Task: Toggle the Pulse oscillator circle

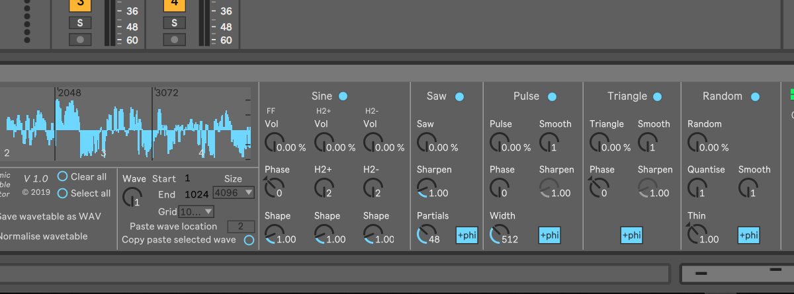Action: [552, 96]
